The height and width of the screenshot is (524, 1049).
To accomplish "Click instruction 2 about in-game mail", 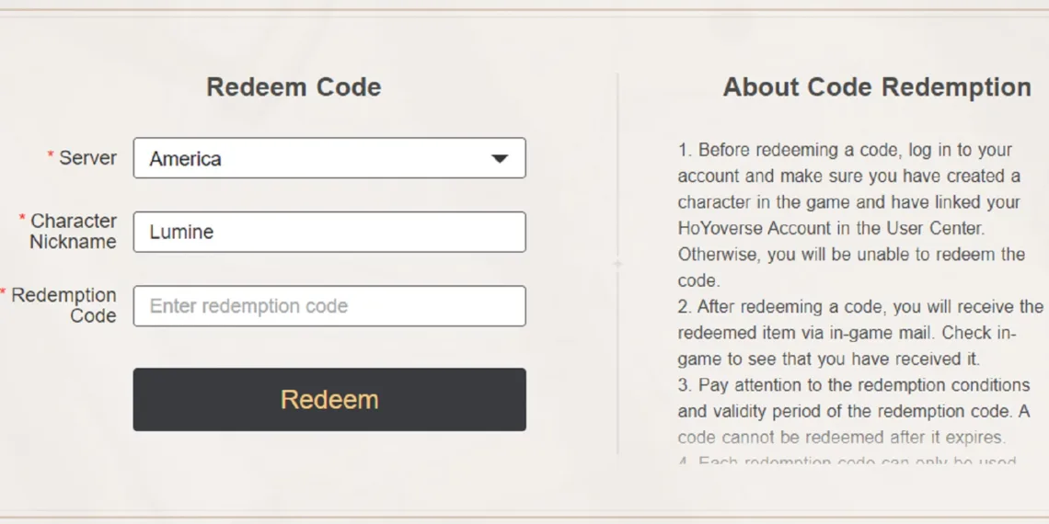I will [x=860, y=333].
